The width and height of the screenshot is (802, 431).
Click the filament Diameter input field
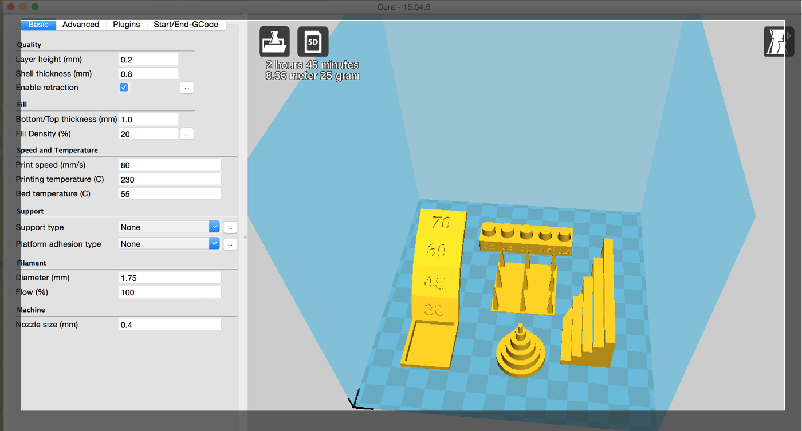[170, 278]
